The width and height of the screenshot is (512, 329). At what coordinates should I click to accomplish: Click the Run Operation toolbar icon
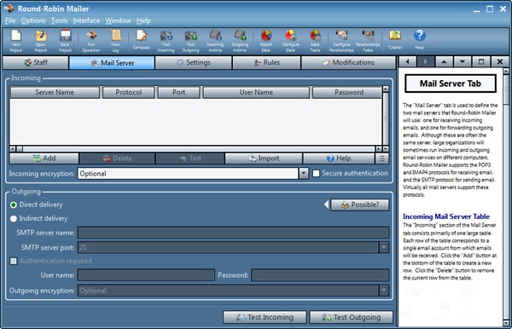pyautogui.click(x=91, y=41)
